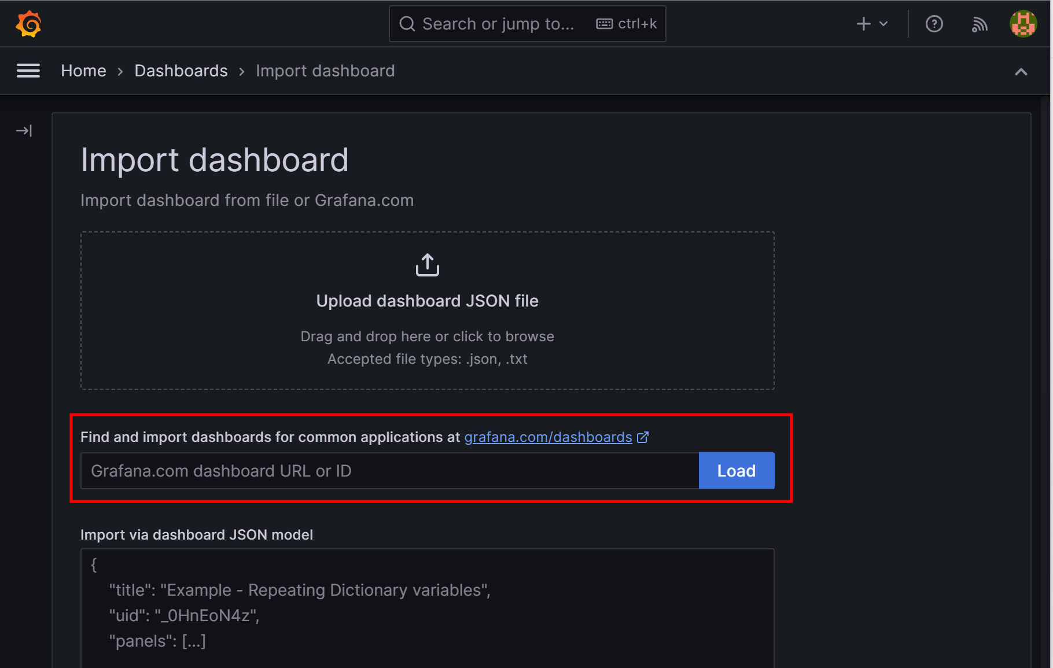This screenshot has height=668, width=1053.
Task: Open the news RSS feed icon
Action: coord(979,24)
